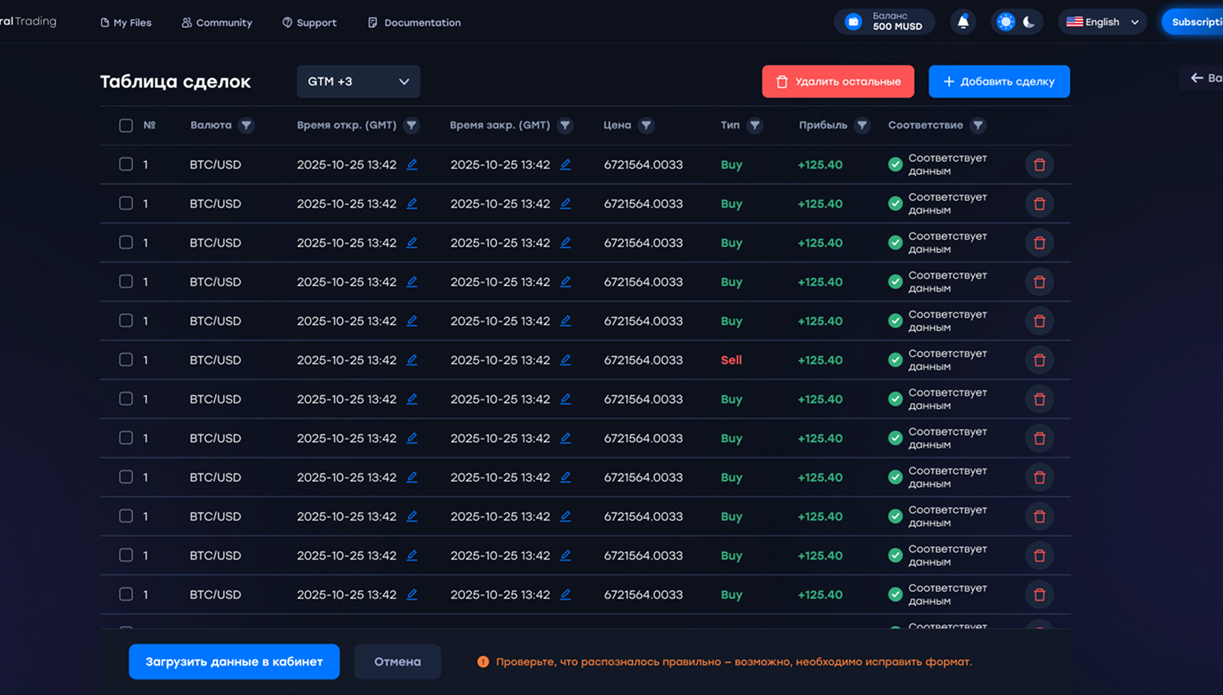
Task: Go to the Community section
Action: pos(216,22)
